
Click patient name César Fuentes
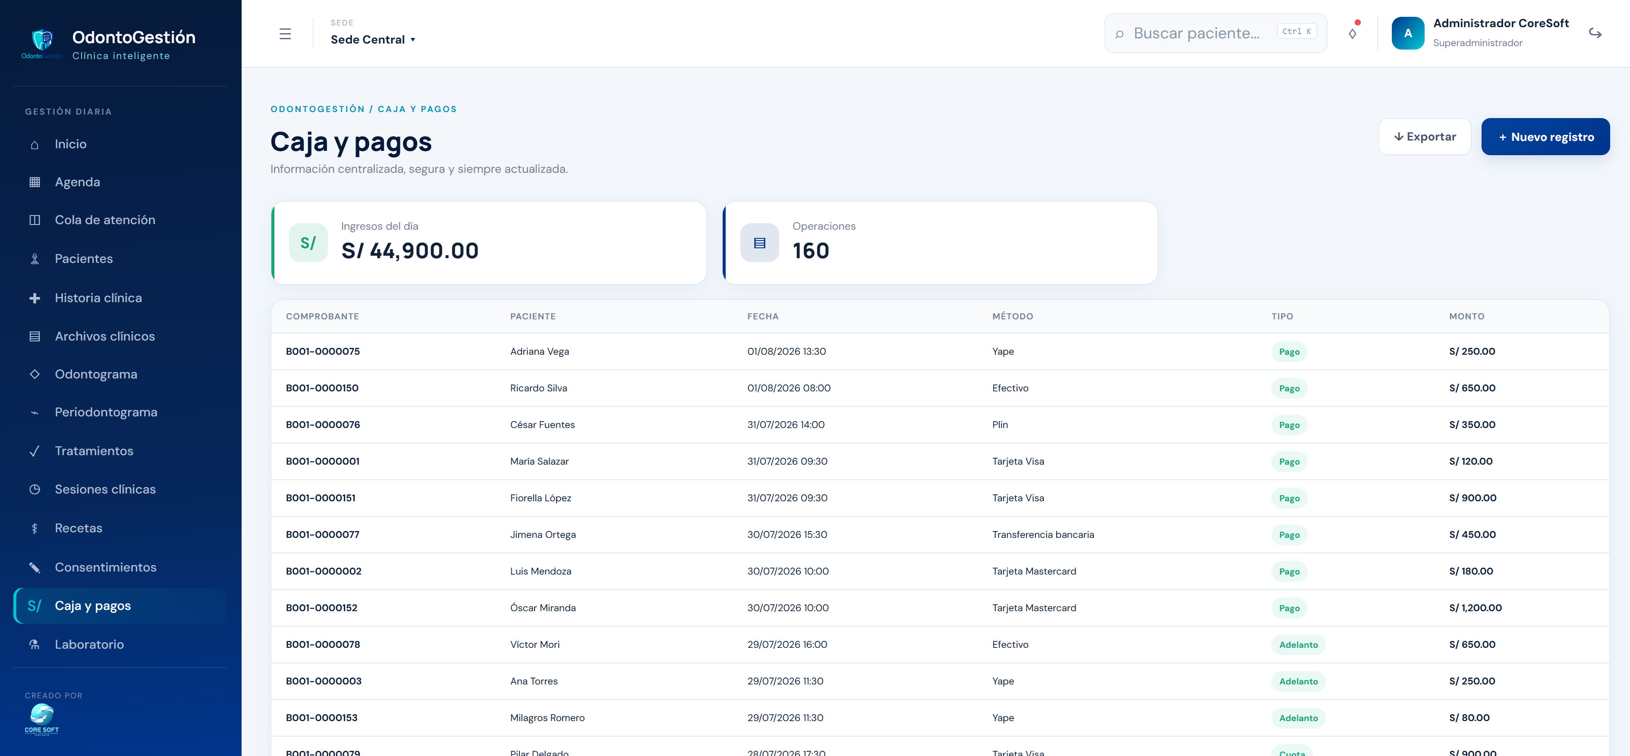pyautogui.click(x=542, y=425)
